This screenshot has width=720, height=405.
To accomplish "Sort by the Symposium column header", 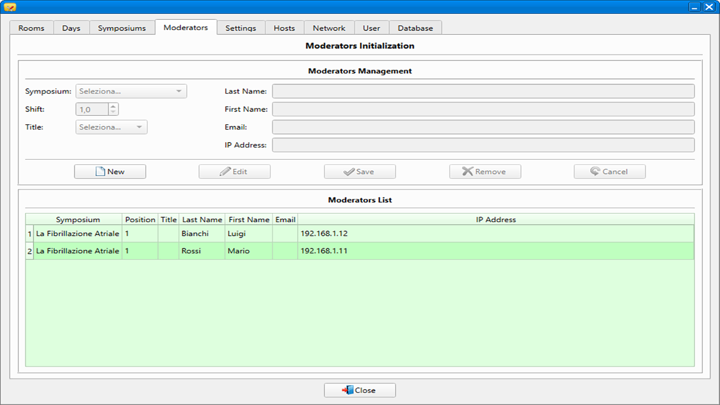I will pos(78,220).
